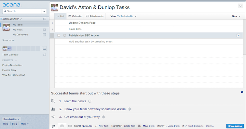The width and height of the screenshot is (246, 129).
Task: Click the dashboard chart icon
Action: [44, 35]
